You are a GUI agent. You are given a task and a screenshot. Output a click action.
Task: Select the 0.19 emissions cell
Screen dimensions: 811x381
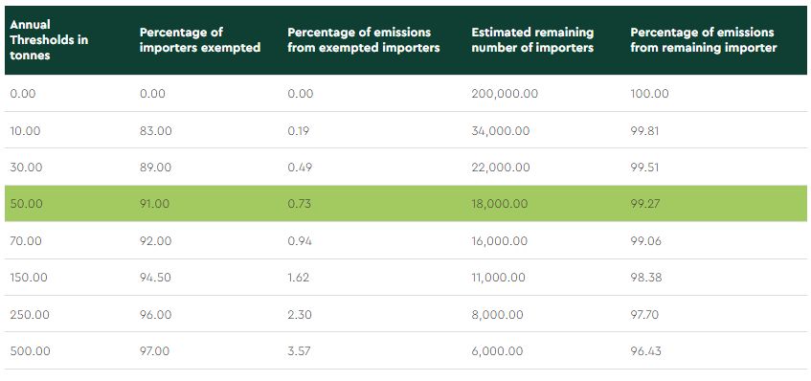click(299, 131)
